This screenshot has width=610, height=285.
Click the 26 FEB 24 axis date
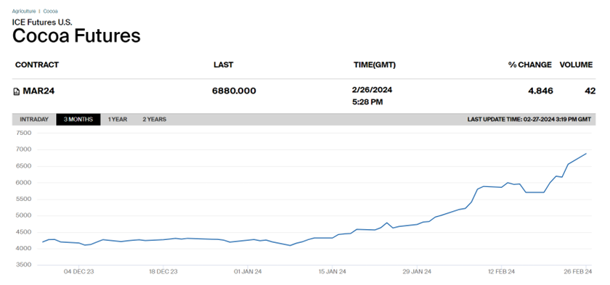coord(578,272)
